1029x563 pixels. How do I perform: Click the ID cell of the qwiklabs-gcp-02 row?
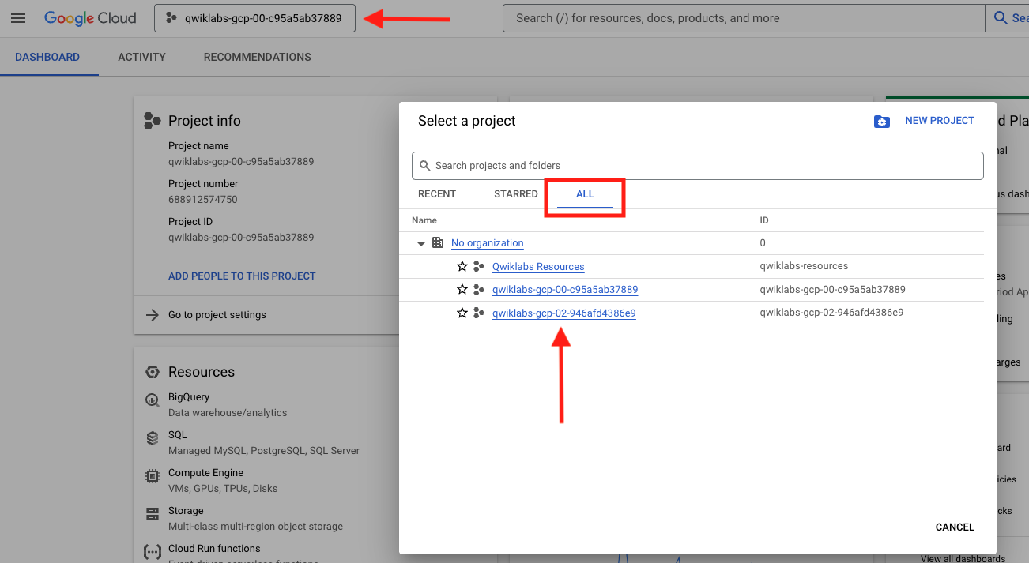point(831,313)
